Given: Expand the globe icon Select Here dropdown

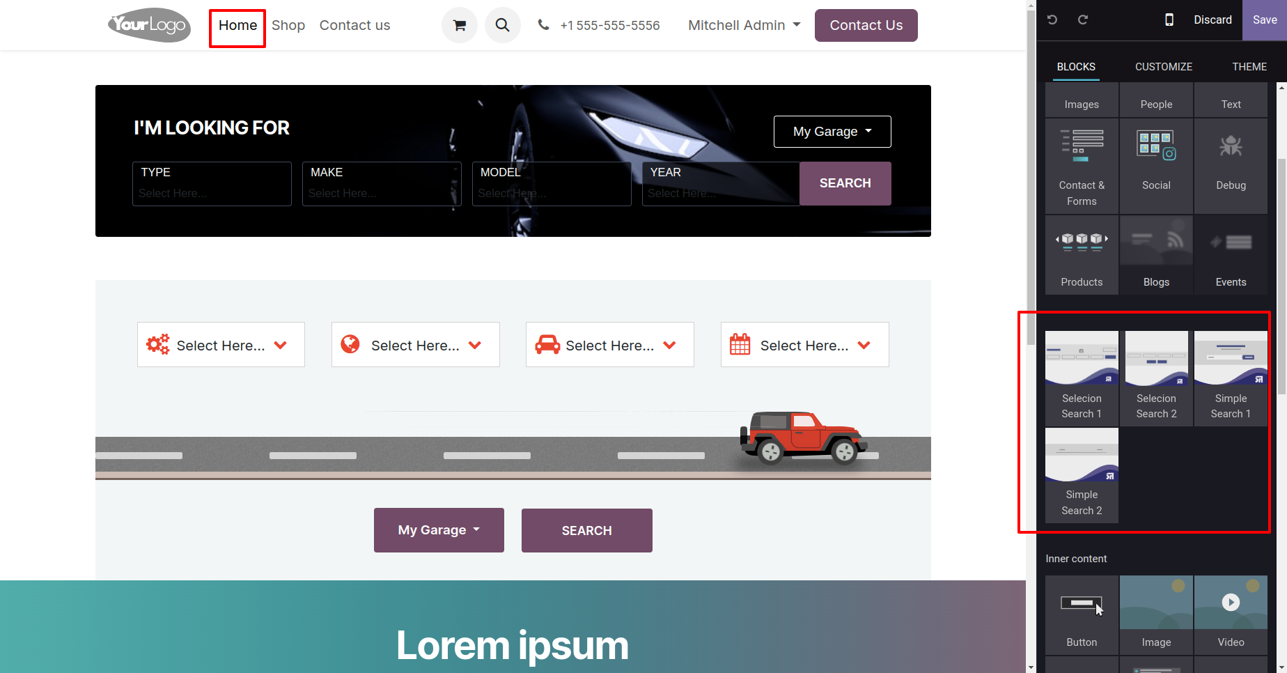Looking at the screenshot, I should coord(415,345).
